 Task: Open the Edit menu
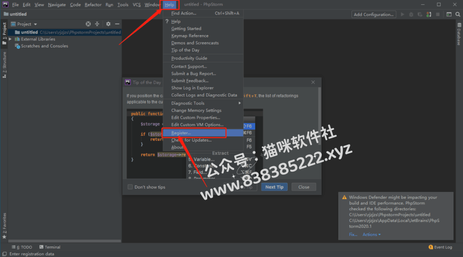(27, 4)
